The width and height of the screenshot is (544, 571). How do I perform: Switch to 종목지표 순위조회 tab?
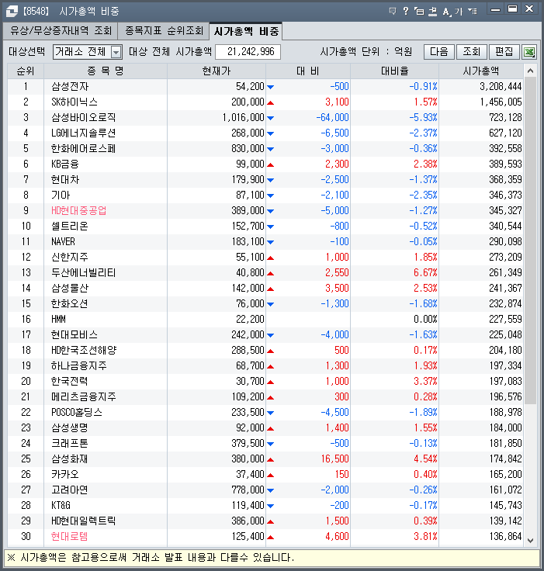pyautogui.click(x=164, y=30)
